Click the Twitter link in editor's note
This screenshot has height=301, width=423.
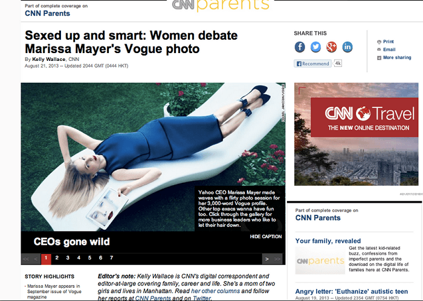(x=201, y=298)
